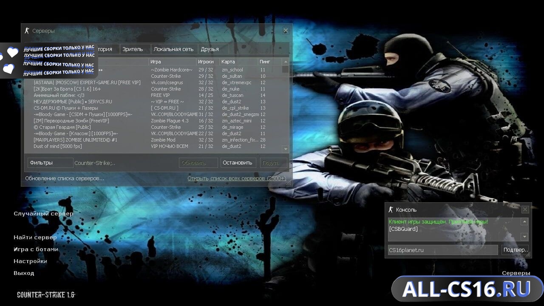Click the de_dust2_snegzm map cell
Viewport: 544px width, 306px height.
click(x=241, y=114)
